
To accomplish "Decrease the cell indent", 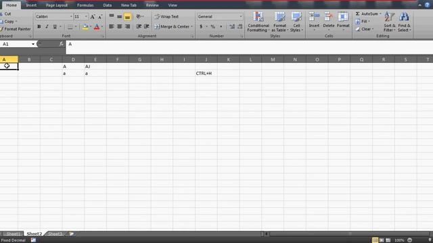I will point(139,26).
